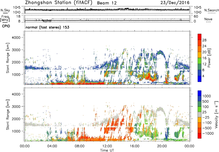Click the red top of the power colorbar
The width and height of the screenshot is (219, 152).
(x=200, y=37)
